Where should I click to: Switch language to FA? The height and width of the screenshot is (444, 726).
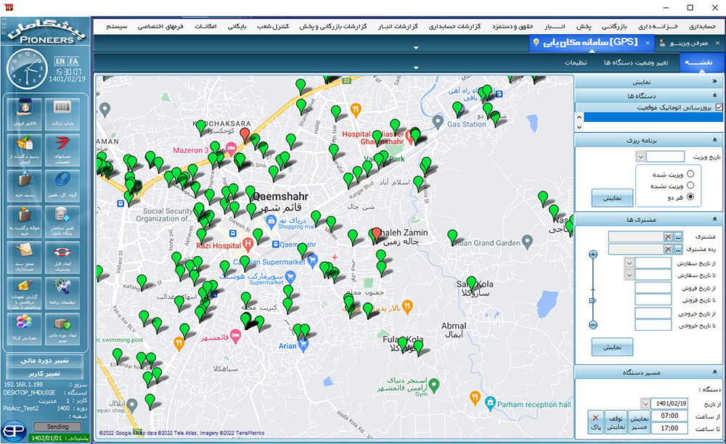[73, 61]
